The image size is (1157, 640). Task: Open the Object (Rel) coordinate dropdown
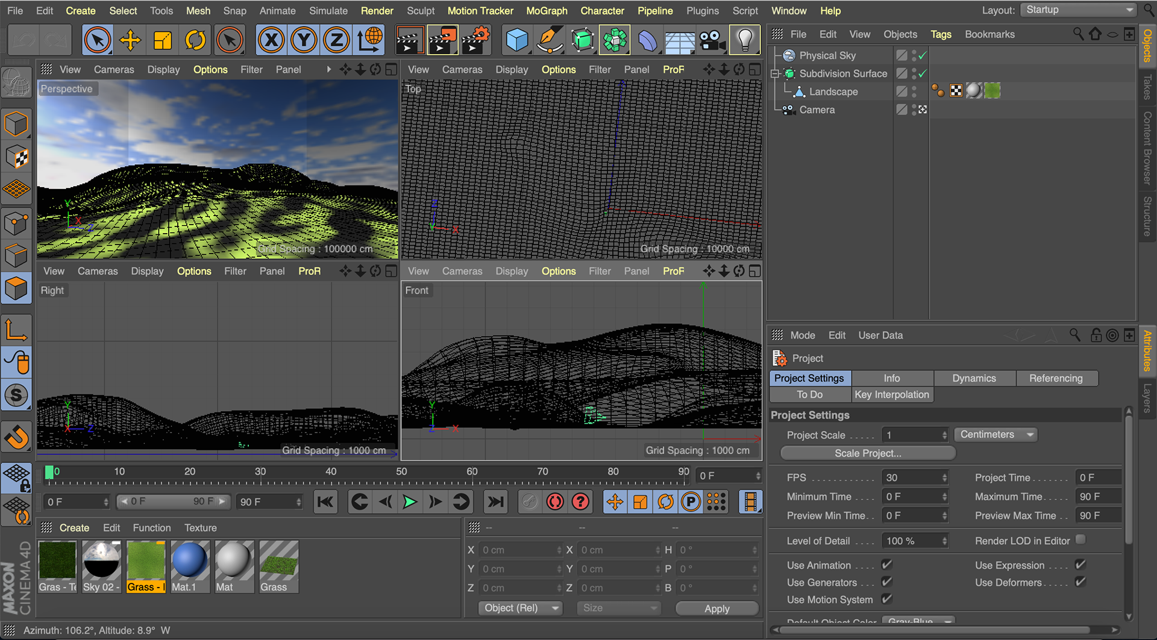[x=520, y=608]
